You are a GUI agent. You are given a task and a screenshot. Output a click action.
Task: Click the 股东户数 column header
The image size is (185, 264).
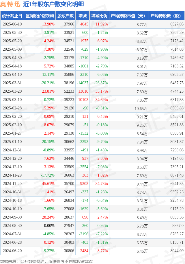point(66,16)
